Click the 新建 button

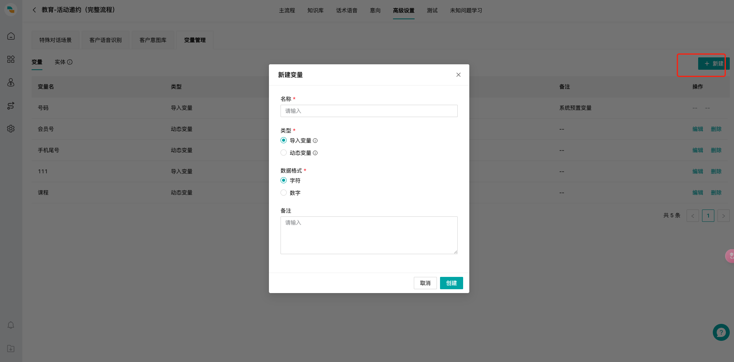pyautogui.click(x=714, y=64)
